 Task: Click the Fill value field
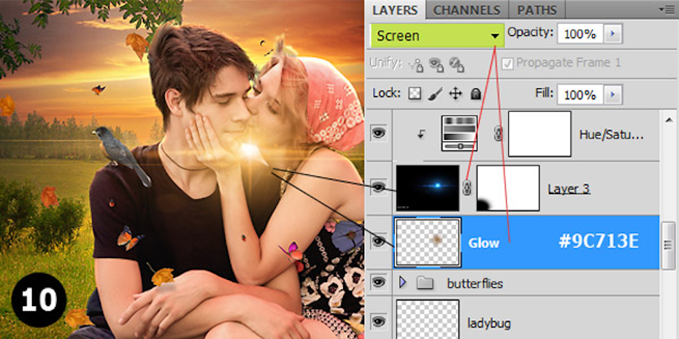(x=580, y=94)
